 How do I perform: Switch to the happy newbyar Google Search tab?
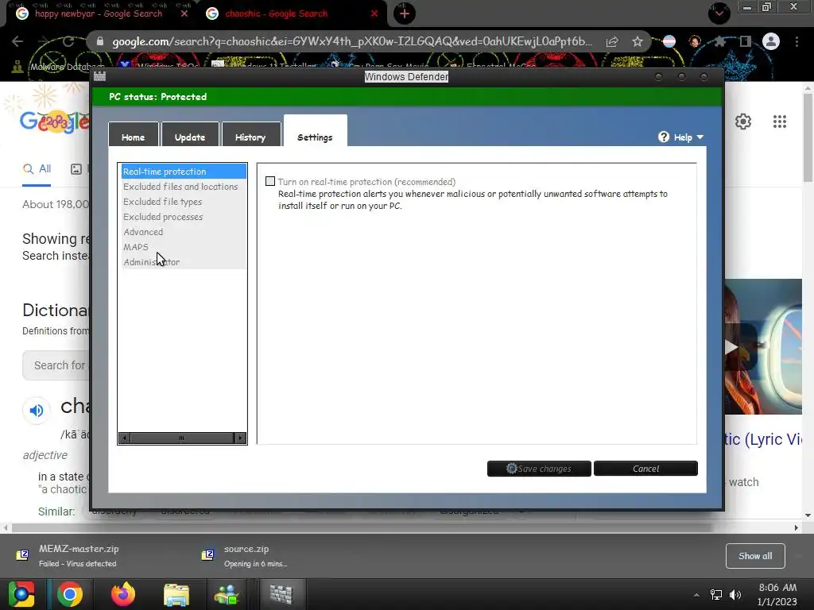click(x=99, y=14)
